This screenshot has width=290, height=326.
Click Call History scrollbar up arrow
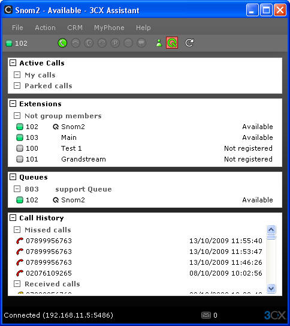click(271, 230)
